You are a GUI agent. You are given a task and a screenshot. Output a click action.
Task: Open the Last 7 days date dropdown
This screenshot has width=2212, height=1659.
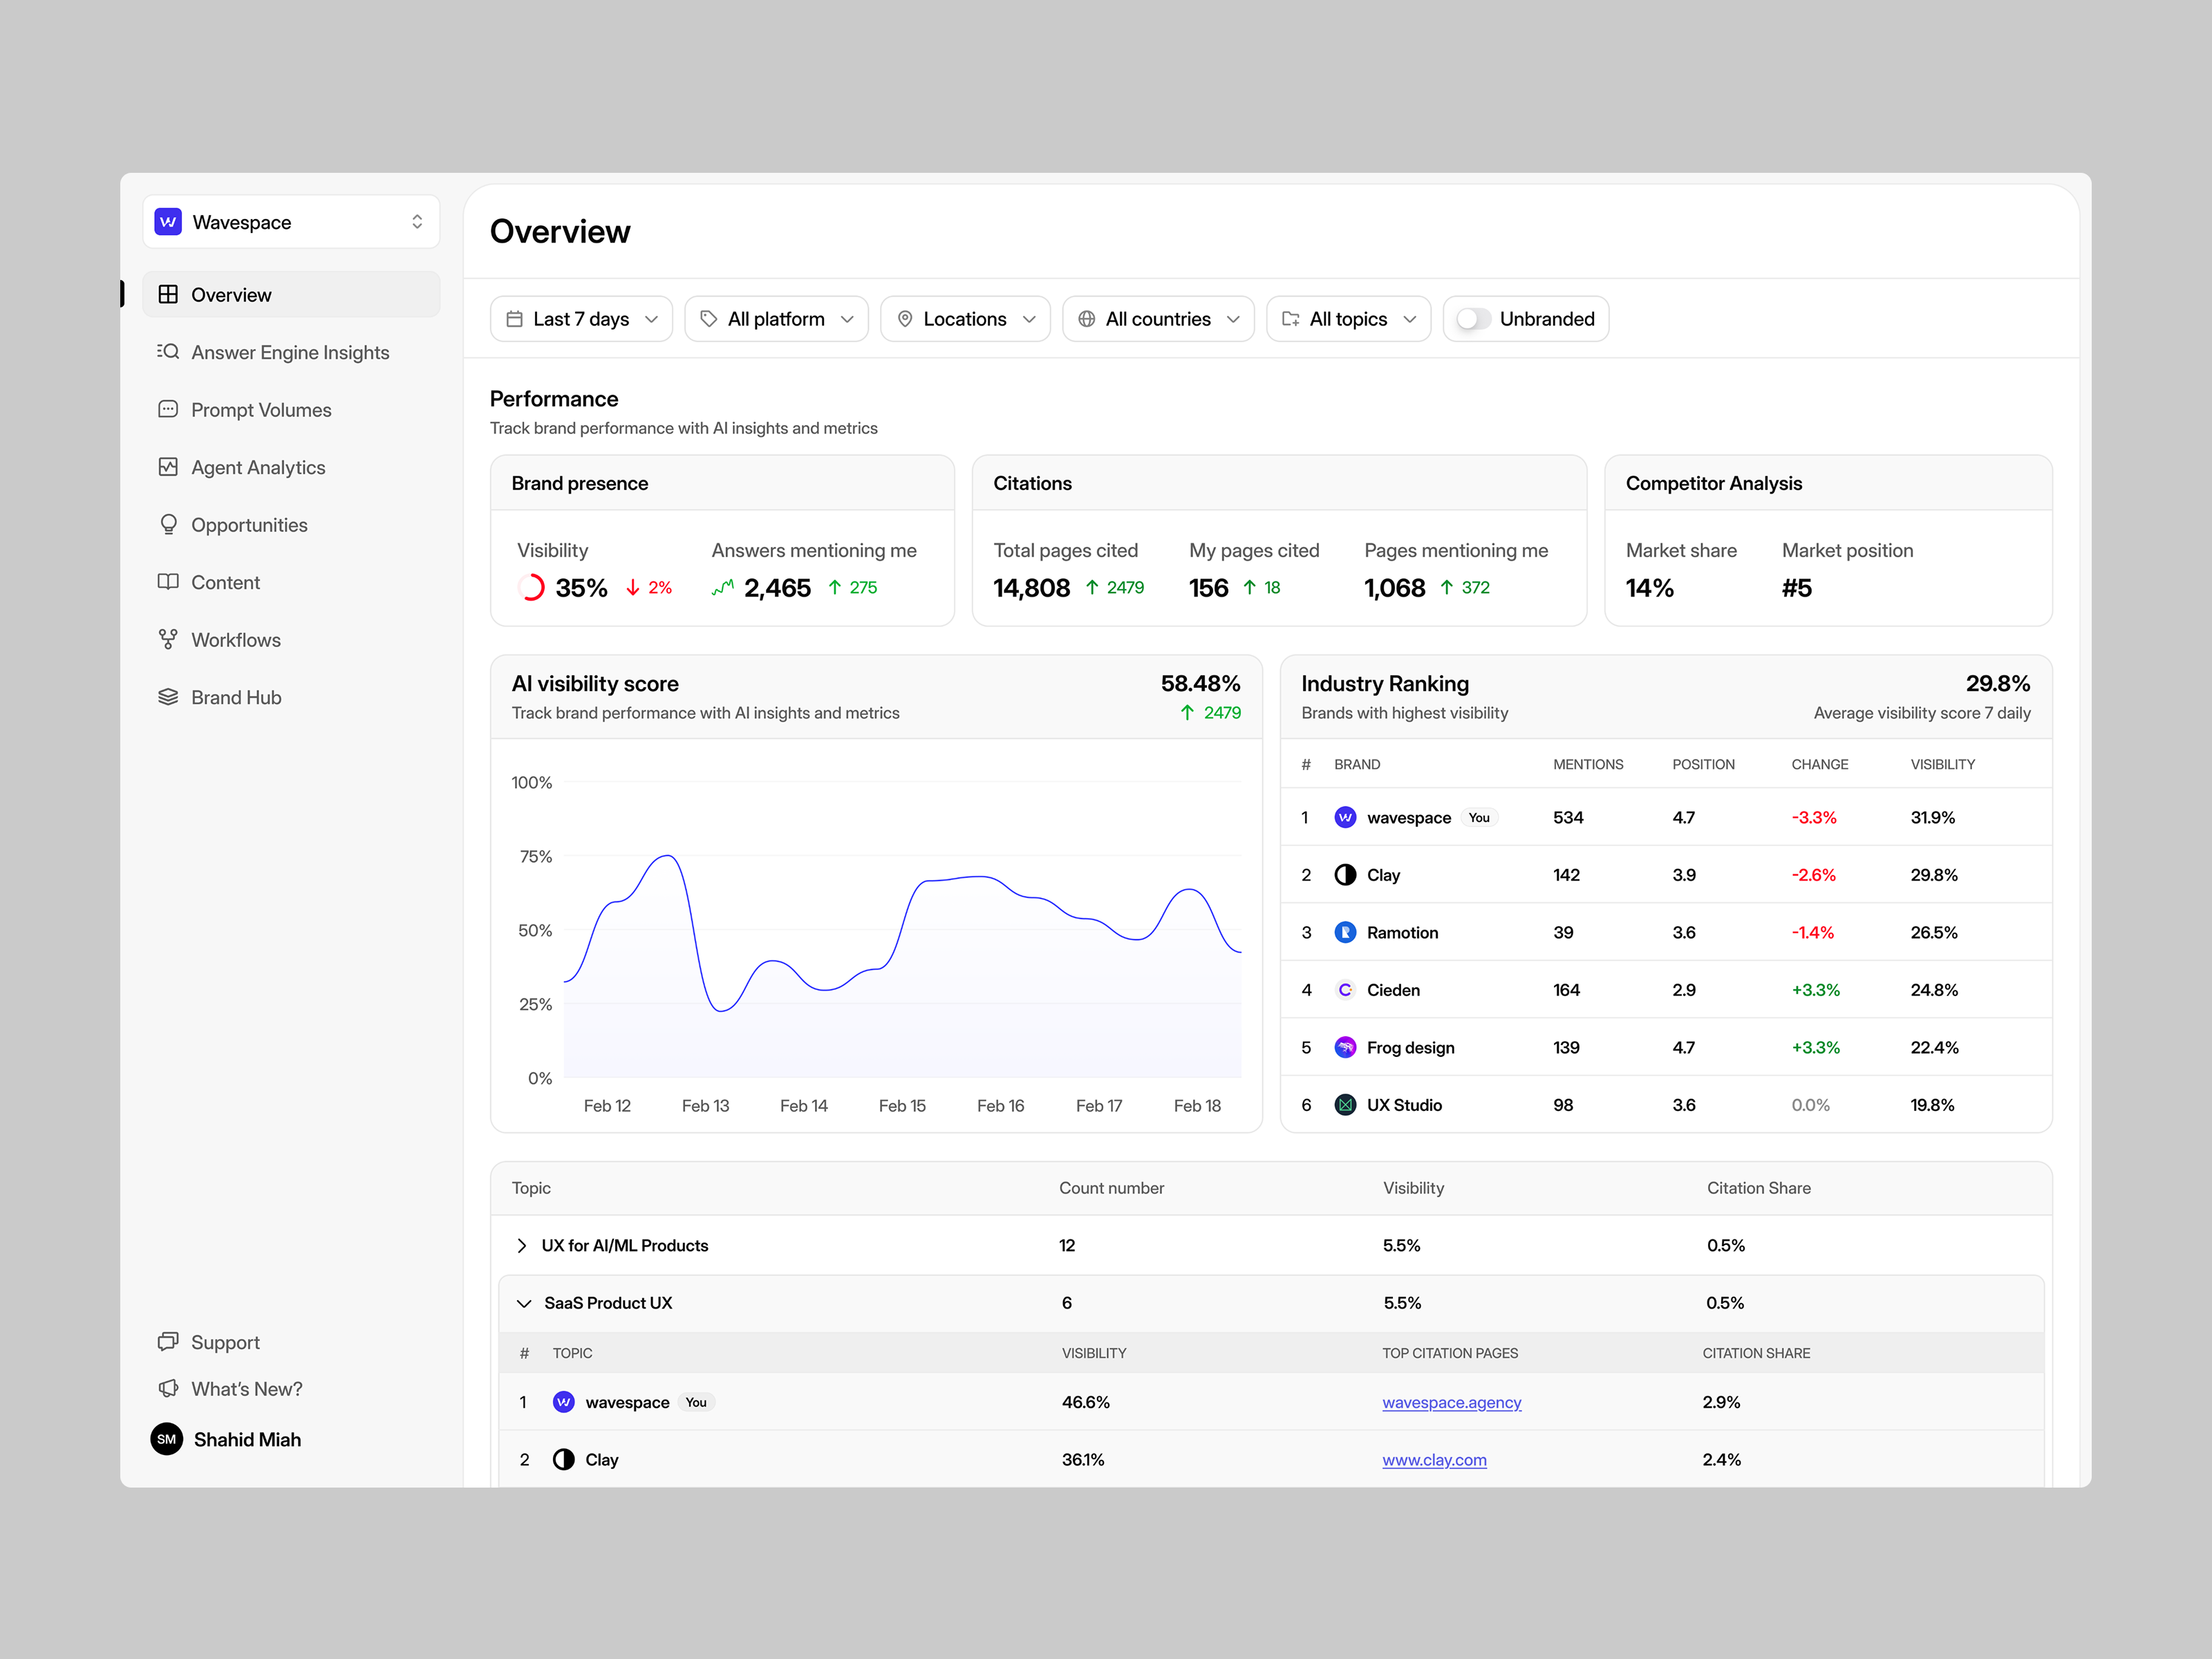(x=581, y=319)
